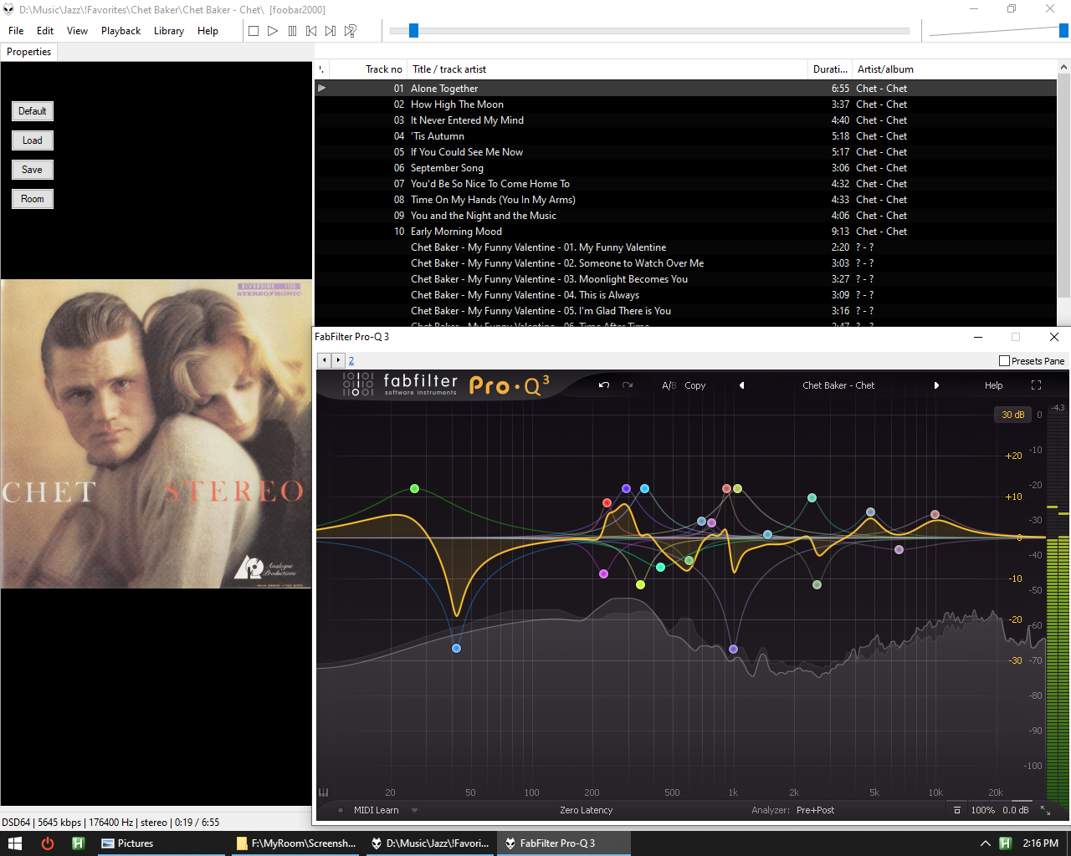Click the Save button

click(x=33, y=170)
